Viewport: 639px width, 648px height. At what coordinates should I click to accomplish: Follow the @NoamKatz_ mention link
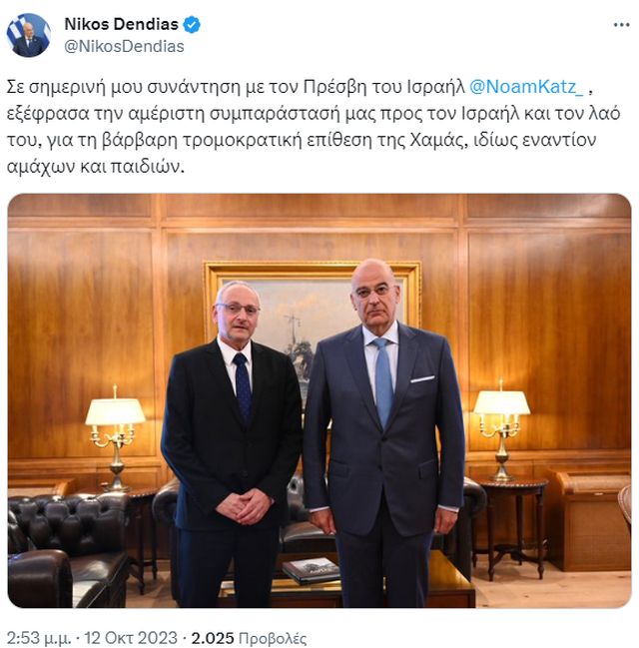pyautogui.click(x=526, y=87)
